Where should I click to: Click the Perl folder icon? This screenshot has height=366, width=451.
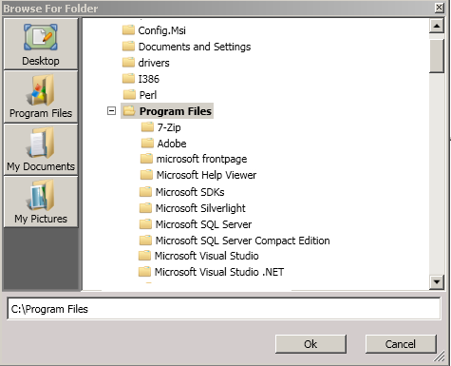coord(129,95)
